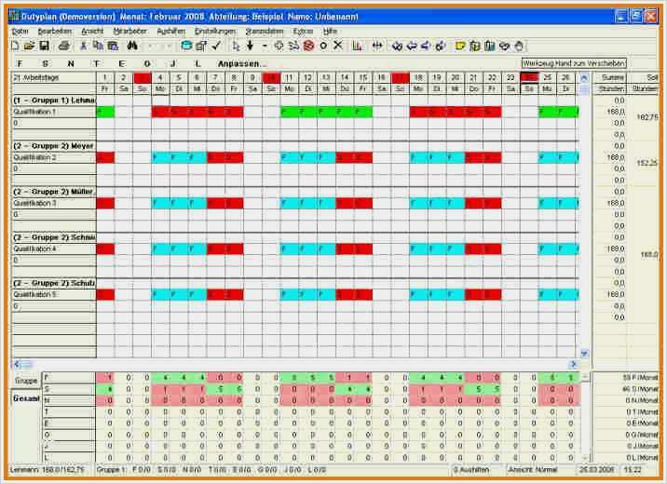The height and width of the screenshot is (484, 667).
Task: Click Lehmann's green F shift on day 1
Action: click(x=105, y=113)
